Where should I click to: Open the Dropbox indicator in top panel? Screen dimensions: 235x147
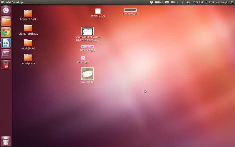point(151,2)
